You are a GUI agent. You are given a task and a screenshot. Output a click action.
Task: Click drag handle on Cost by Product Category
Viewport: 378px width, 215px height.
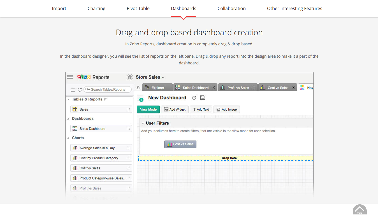(x=129, y=158)
